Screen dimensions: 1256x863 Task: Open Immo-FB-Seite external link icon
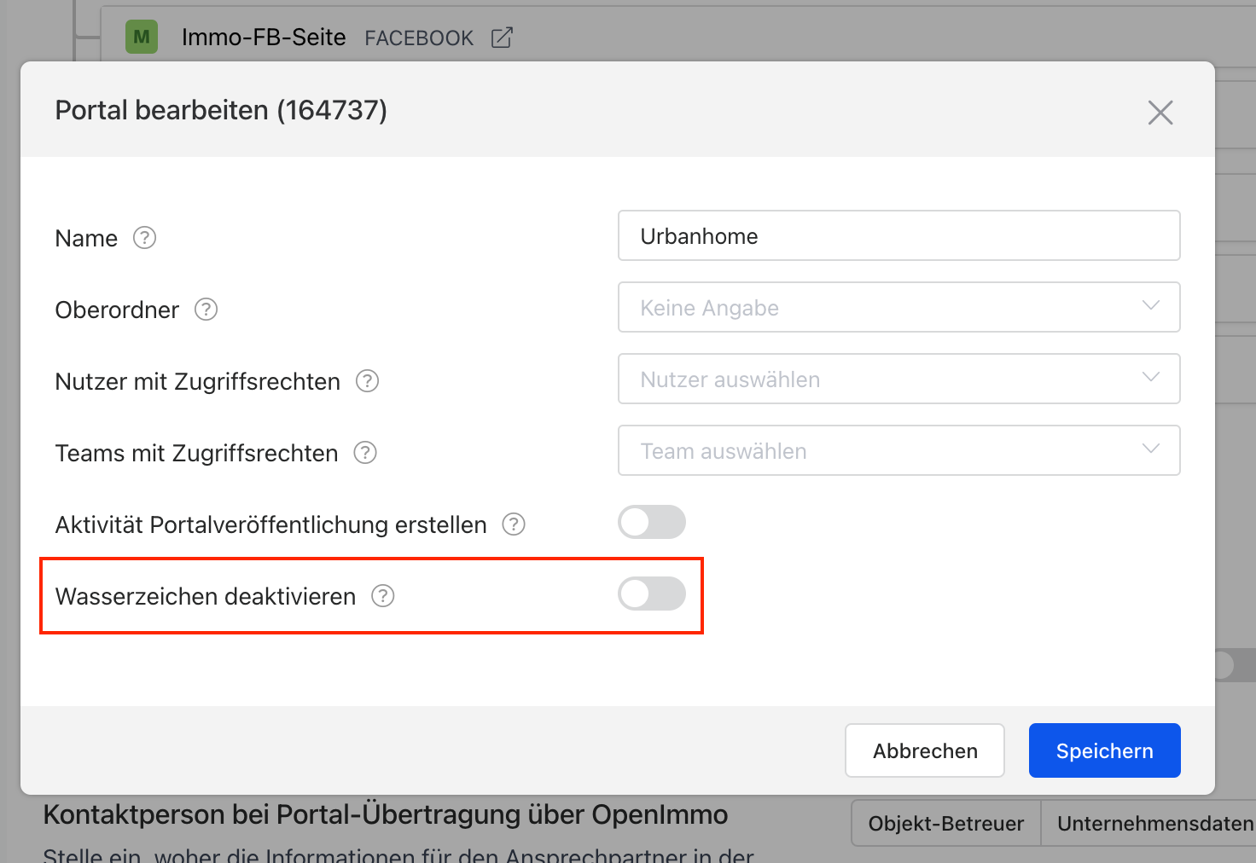pyautogui.click(x=502, y=38)
